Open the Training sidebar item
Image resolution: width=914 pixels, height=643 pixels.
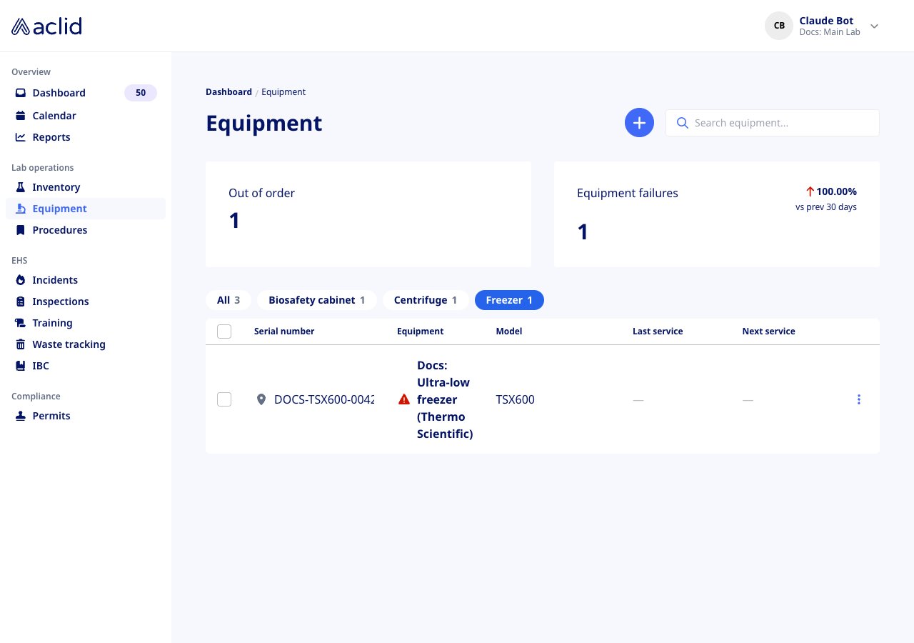pos(86,323)
